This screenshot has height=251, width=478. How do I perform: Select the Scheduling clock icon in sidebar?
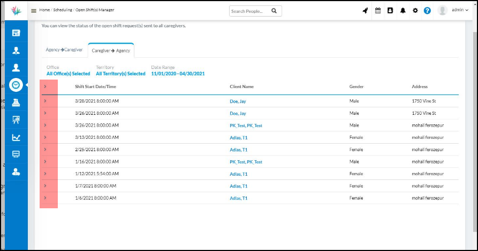[16, 85]
